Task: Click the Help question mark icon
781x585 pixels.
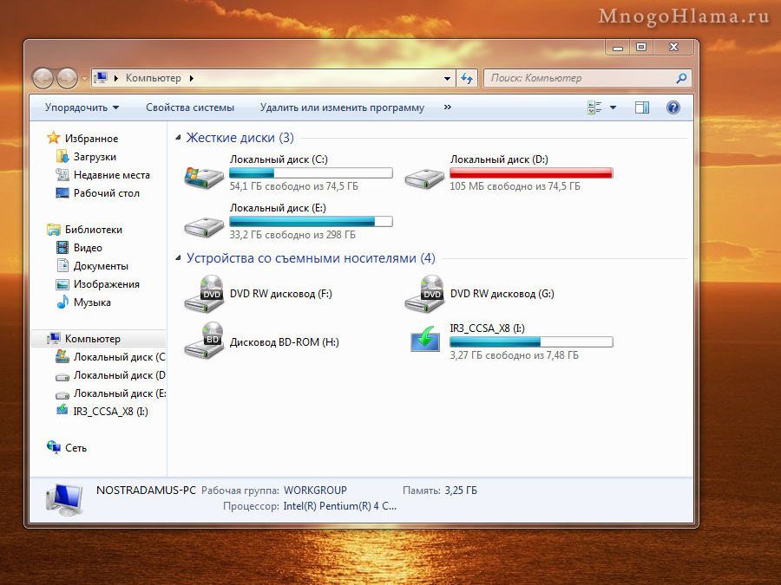Action: (x=673, y=107)
